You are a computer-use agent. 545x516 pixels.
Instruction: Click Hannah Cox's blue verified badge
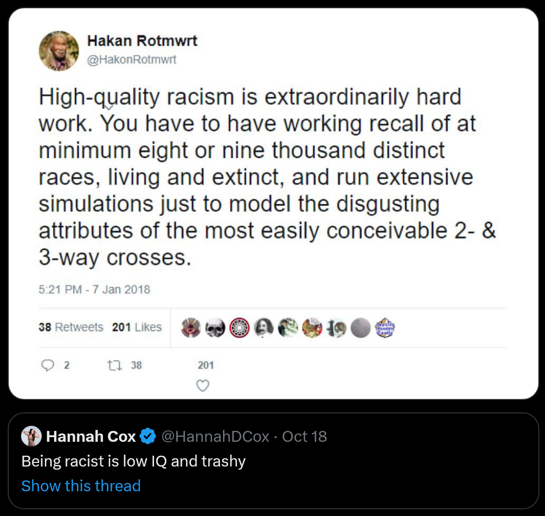tap(148, 437)
